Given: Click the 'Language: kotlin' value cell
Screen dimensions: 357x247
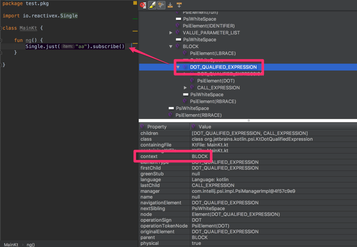Looking at the screenshot, I should click(x=210, y=180).
